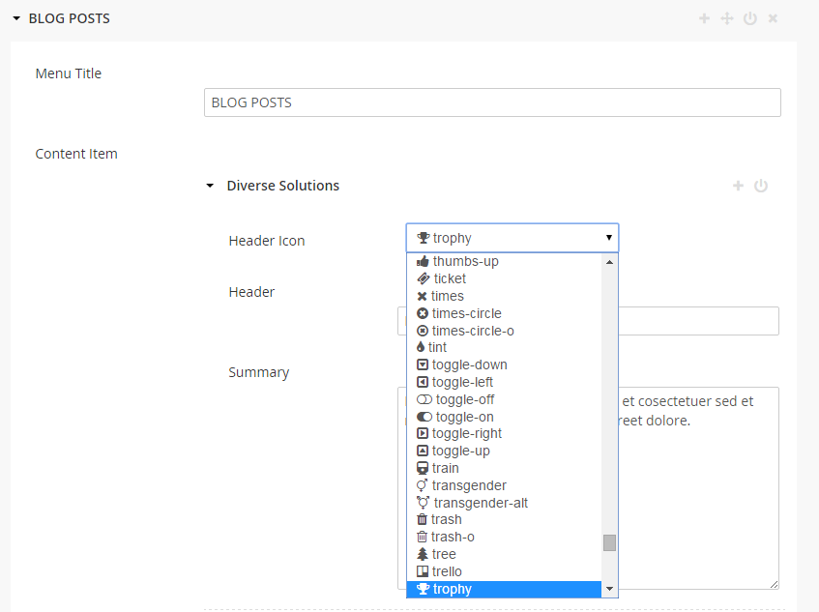819x612 pixels.
Task: Add item using Diverse Solutions plus icon
Action: [x=738, y=186]
